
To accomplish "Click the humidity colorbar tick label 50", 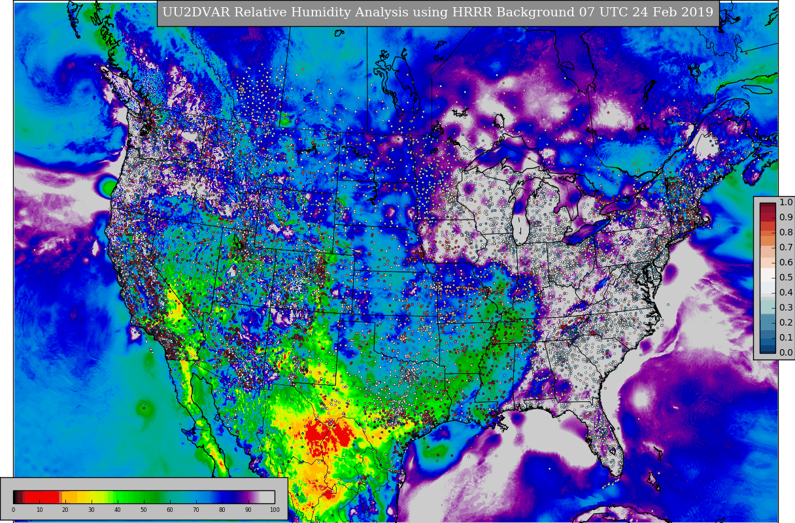I will 144,510.
